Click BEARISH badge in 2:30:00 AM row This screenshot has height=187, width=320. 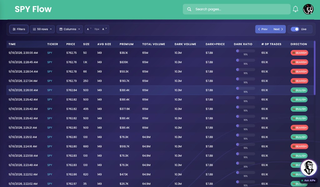[299, 53]
